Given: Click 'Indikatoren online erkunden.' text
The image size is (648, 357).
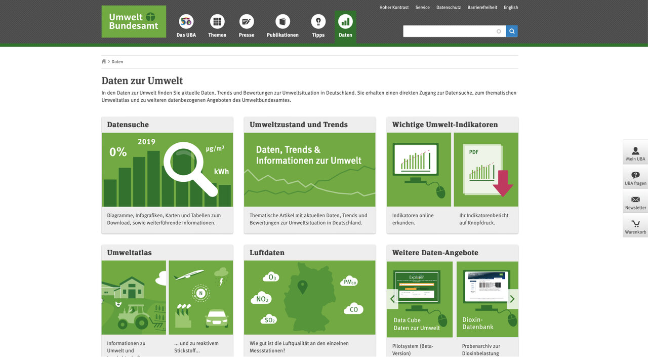Looking at the screenshot, I should pos(413,219).
